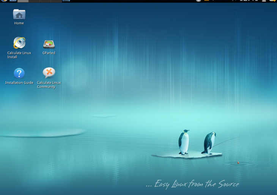
Task: Launch the Calculate Linux Install disc icon
Action: (19, 43)
